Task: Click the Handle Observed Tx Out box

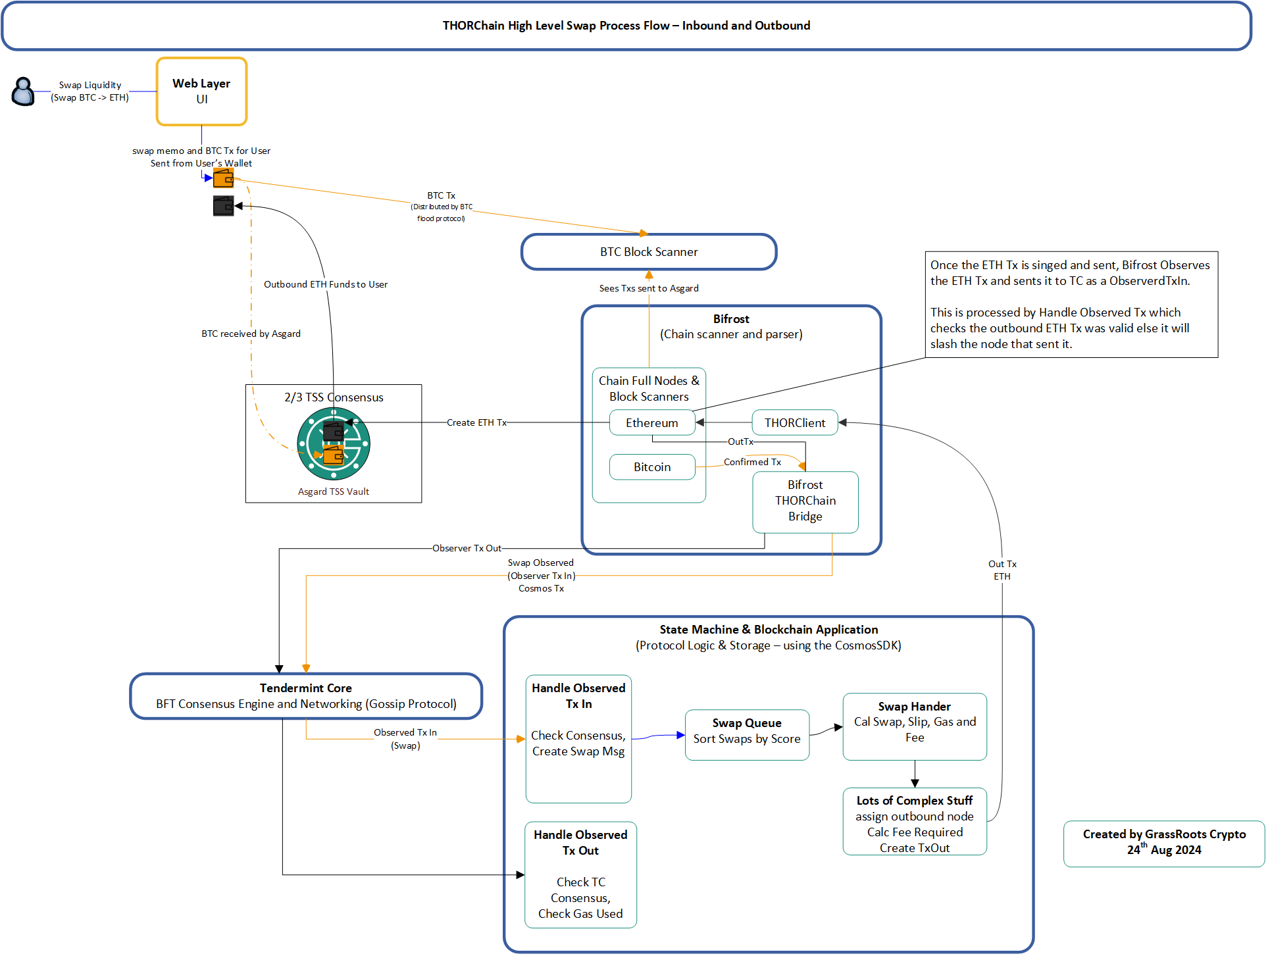Action: pos(580,875)
